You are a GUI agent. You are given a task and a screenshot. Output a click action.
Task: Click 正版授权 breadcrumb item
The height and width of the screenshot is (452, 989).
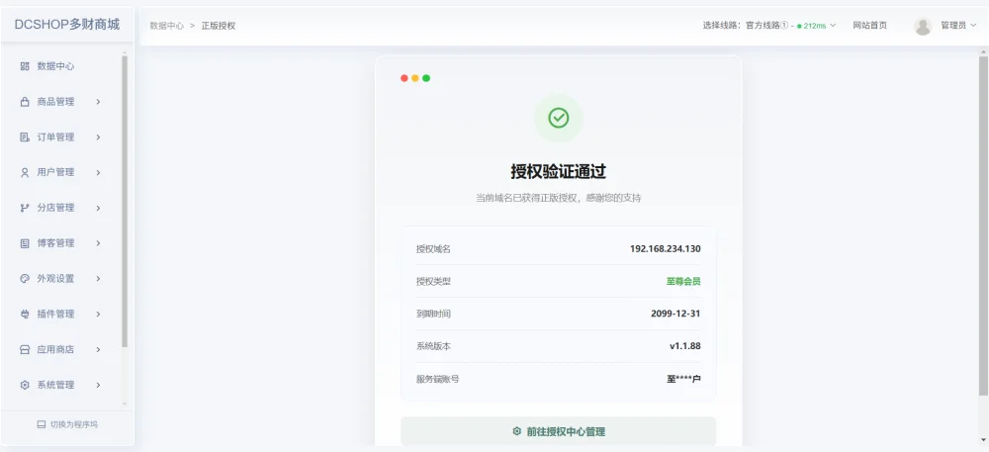[219, 27]
